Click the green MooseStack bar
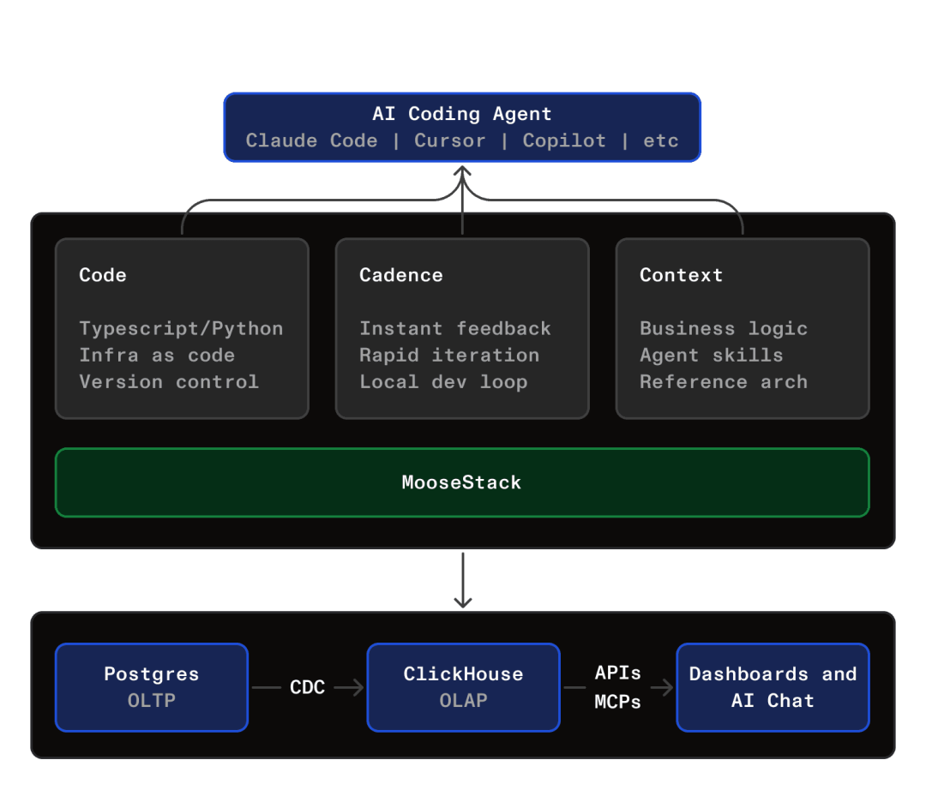Viewport: 926px width, 790px height. (462, 482)
